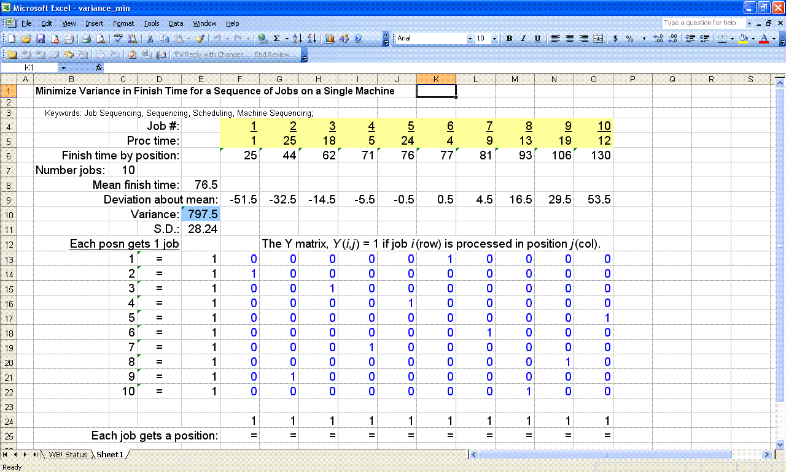
Task: Click the vertical scrollbar down arrow
Action: (780, 444)
